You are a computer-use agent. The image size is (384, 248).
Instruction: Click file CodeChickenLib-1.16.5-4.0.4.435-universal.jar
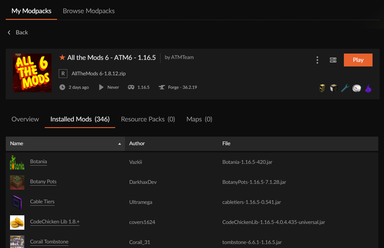click(x=274, y=222)
